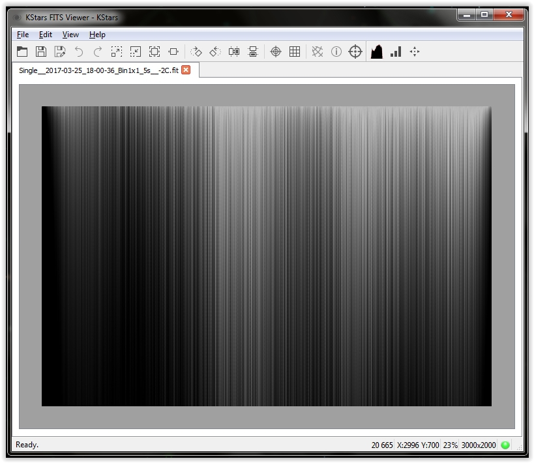Activate the mouse drag mode icon
The height and width of the screenshot is (463, 534).
pyautogui.click(x=415, y=52)
